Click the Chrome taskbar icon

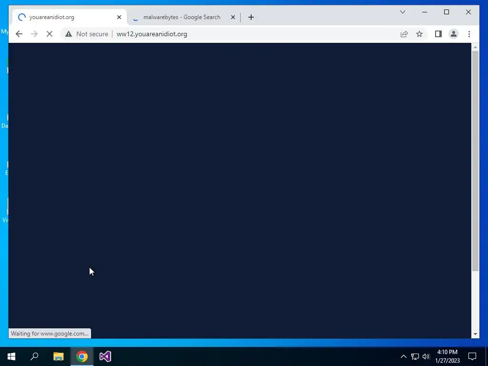[82, 356]
